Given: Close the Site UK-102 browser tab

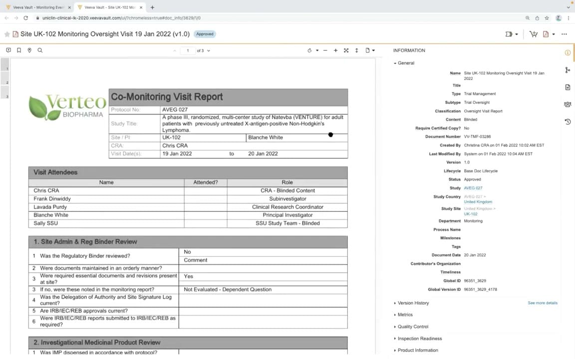Looking at the screenshot, I should [141, 7].
